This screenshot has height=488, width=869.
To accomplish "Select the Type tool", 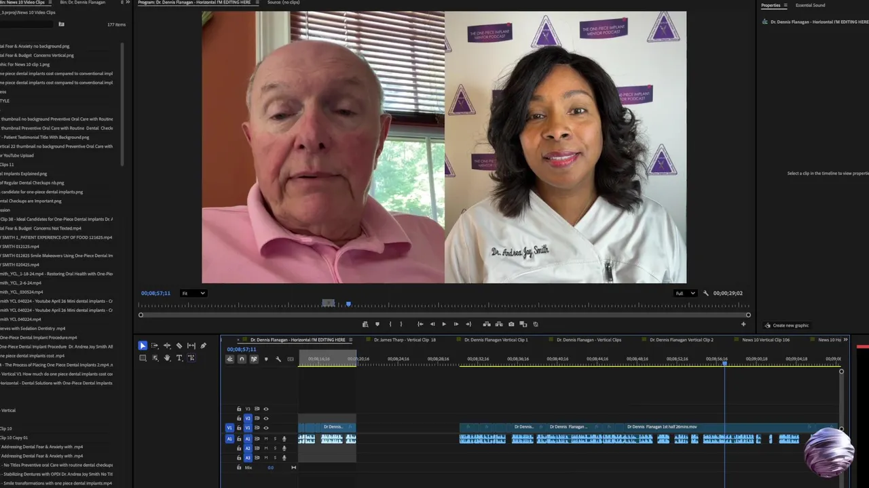I will coord(179,358).
